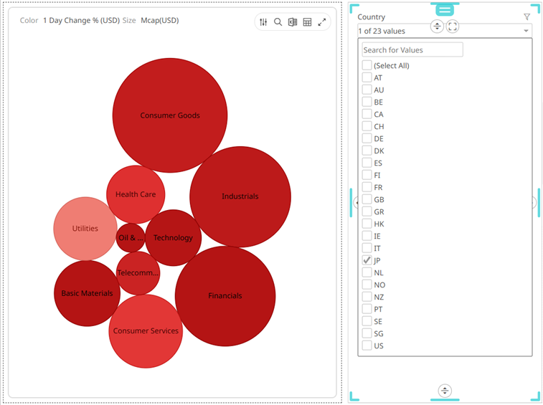This screenshot has height=405, width=543.
Task: Check the HK country checkbox
Action: [x=367, y=224]
